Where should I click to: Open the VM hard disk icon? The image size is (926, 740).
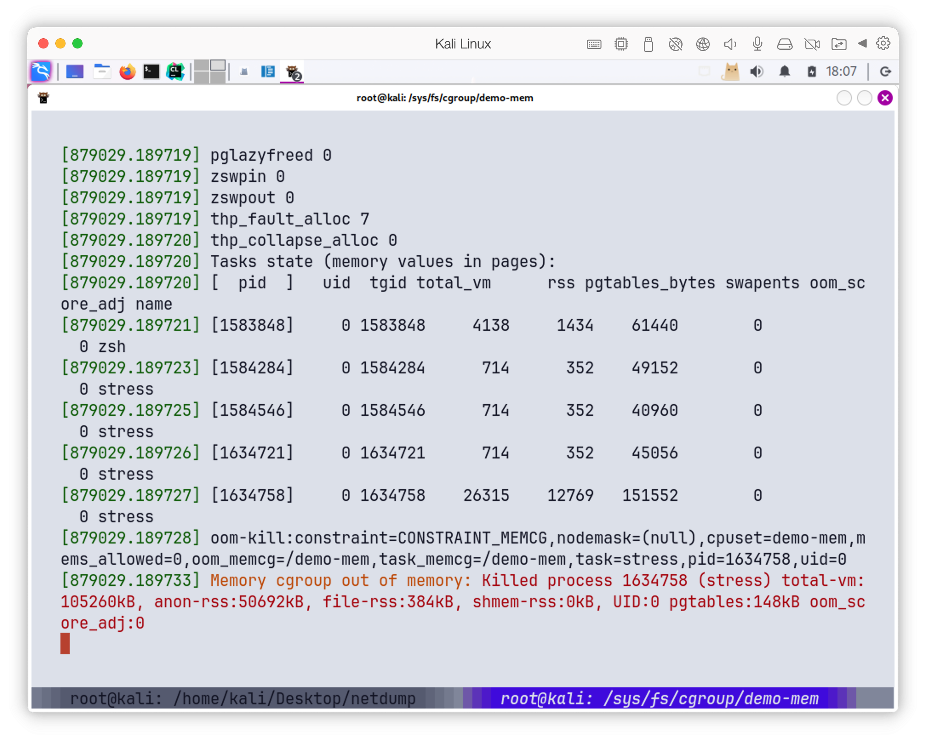click(784, 44)
